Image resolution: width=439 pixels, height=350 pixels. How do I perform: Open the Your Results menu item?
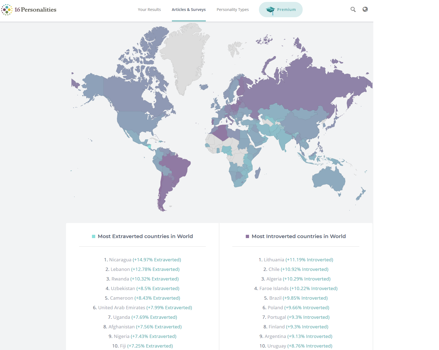[x=149, y=10]
